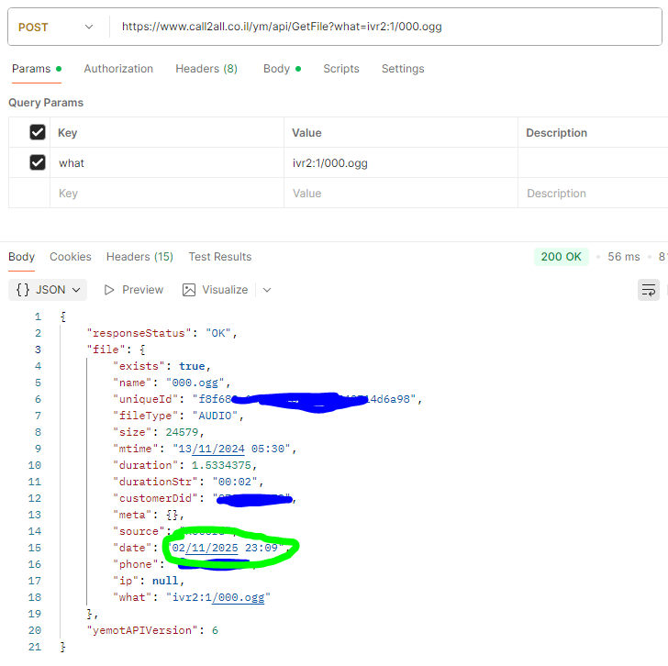Expand the chevron next to Visualize

(267, 290)
